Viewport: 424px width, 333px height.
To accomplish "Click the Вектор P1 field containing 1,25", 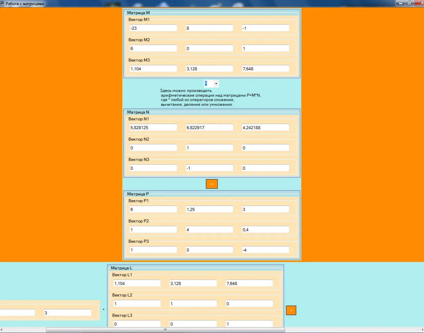I will coord(209,209).
